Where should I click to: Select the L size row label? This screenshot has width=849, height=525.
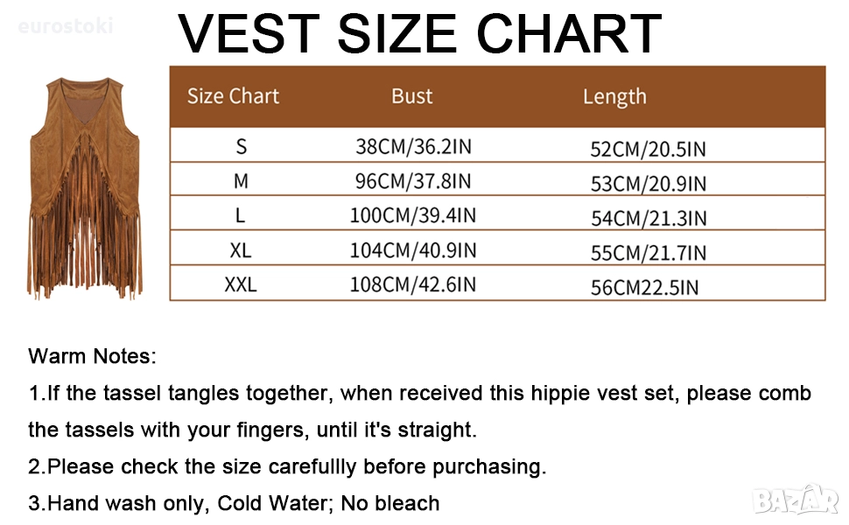pyautogui.click(x=242, y=216)
